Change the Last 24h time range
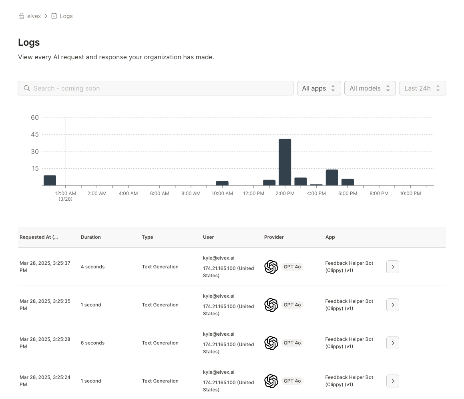Screen dimensions: 464x399 [x=422, y=88]
